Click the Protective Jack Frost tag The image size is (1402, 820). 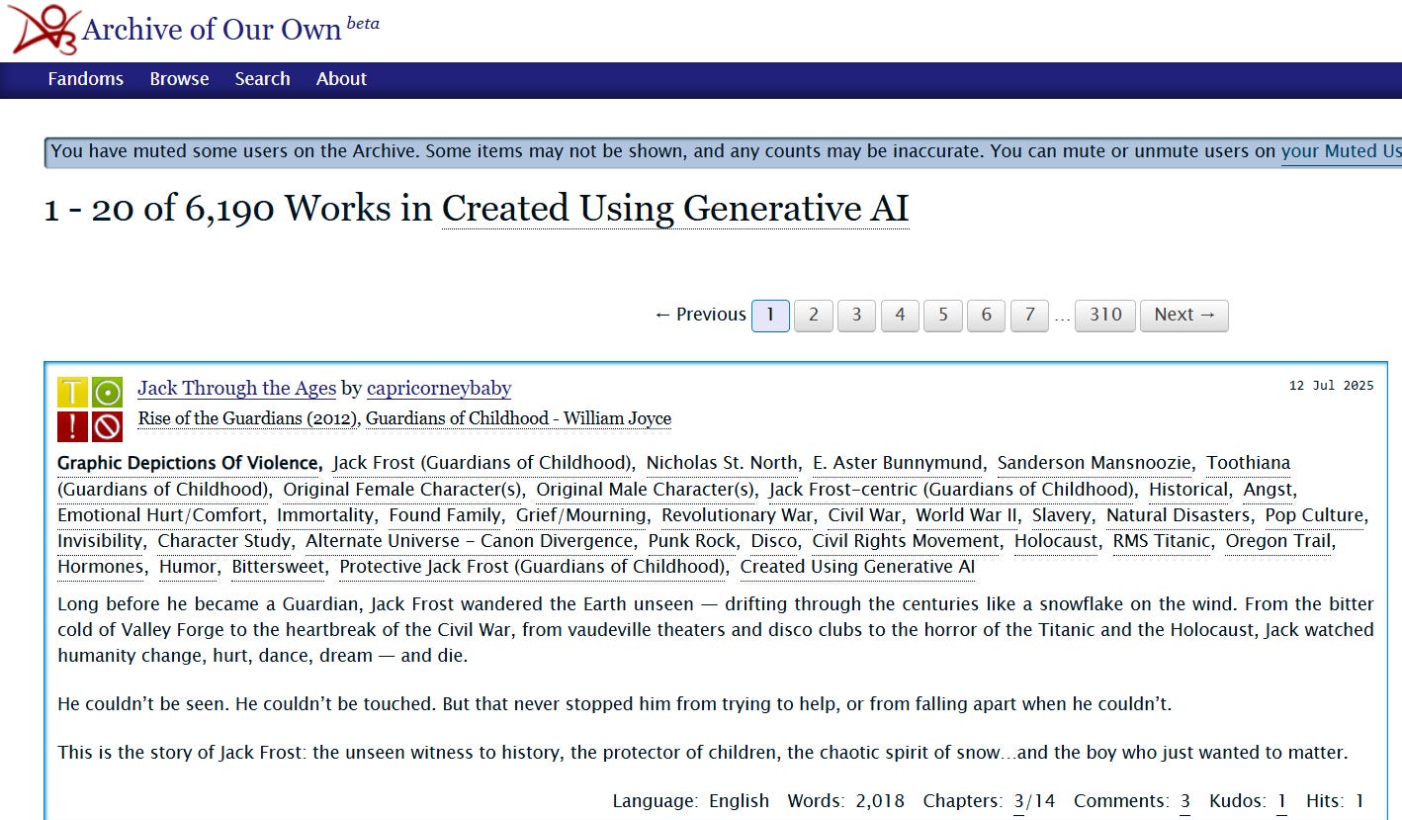(x=532, y=567)
